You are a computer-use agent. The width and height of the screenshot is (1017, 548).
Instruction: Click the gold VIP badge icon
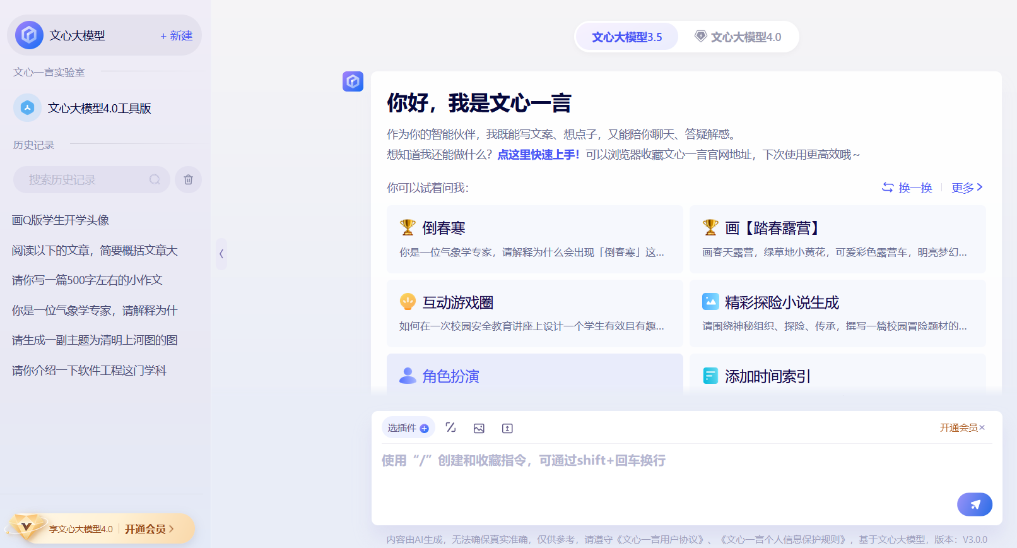(26, 527)
